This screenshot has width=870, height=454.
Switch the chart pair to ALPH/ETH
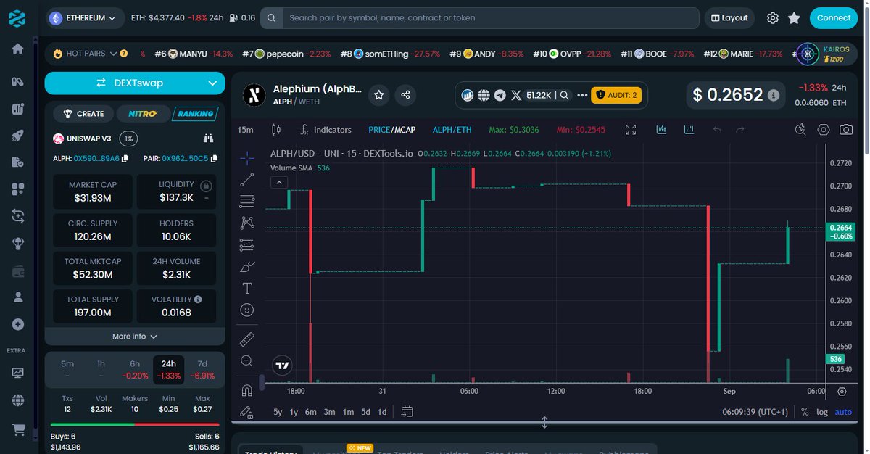click(x=452, y=130)
